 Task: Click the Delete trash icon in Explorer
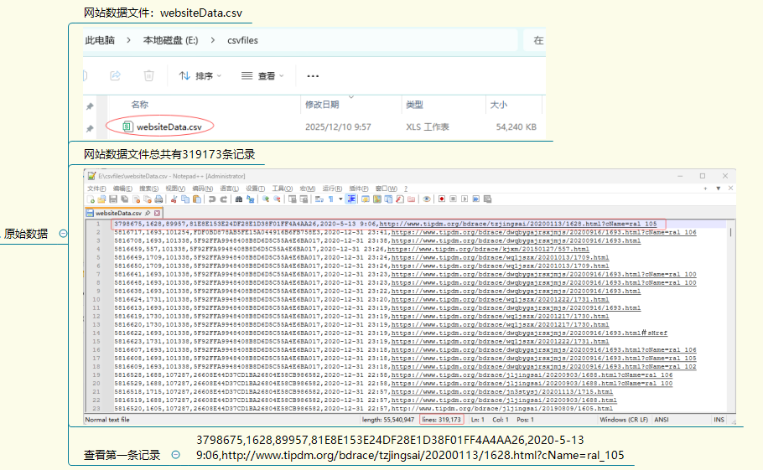[x=148, y=75]
